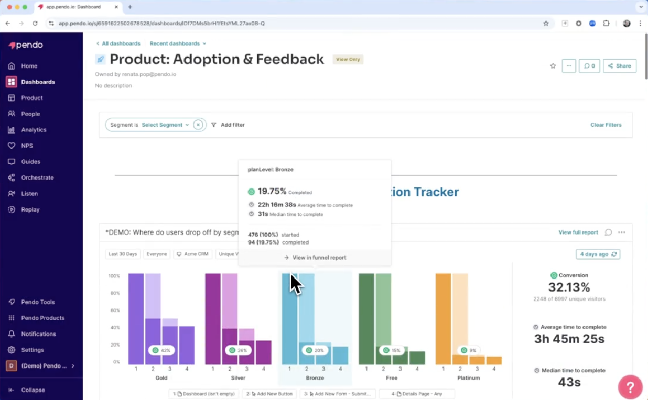Click the Share button
The height and width of the screenshot is (400, 648).
coord(619,66)
